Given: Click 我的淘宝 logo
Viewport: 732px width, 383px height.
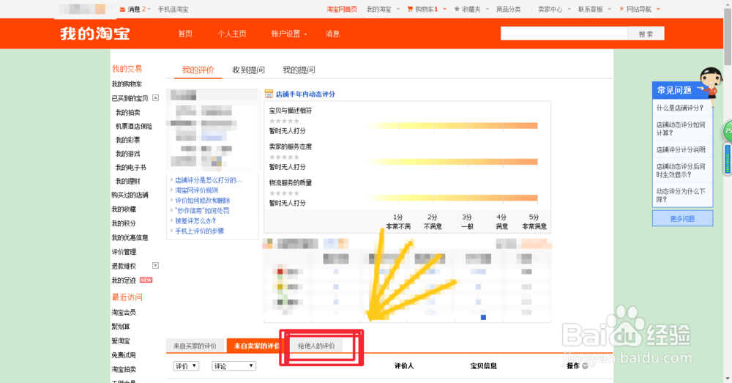Looking at the screenshot, I should coord(94,34).
